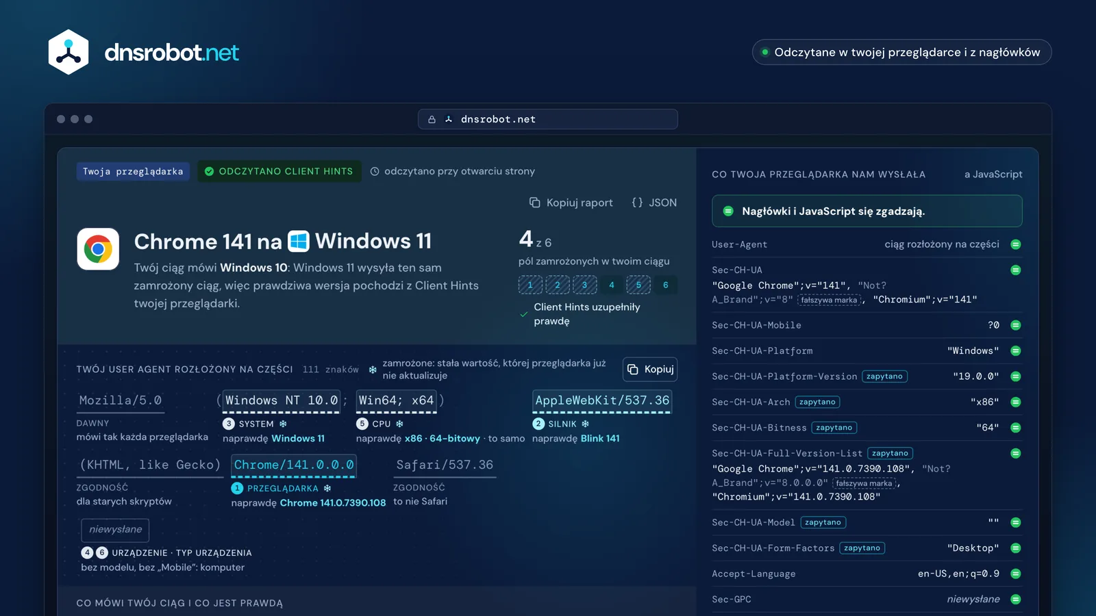This screenshot has height=616, width=1096.
Task: Click the green status icon for Sec-CH-UA-Mobile row
Action: coord(1016,325)
